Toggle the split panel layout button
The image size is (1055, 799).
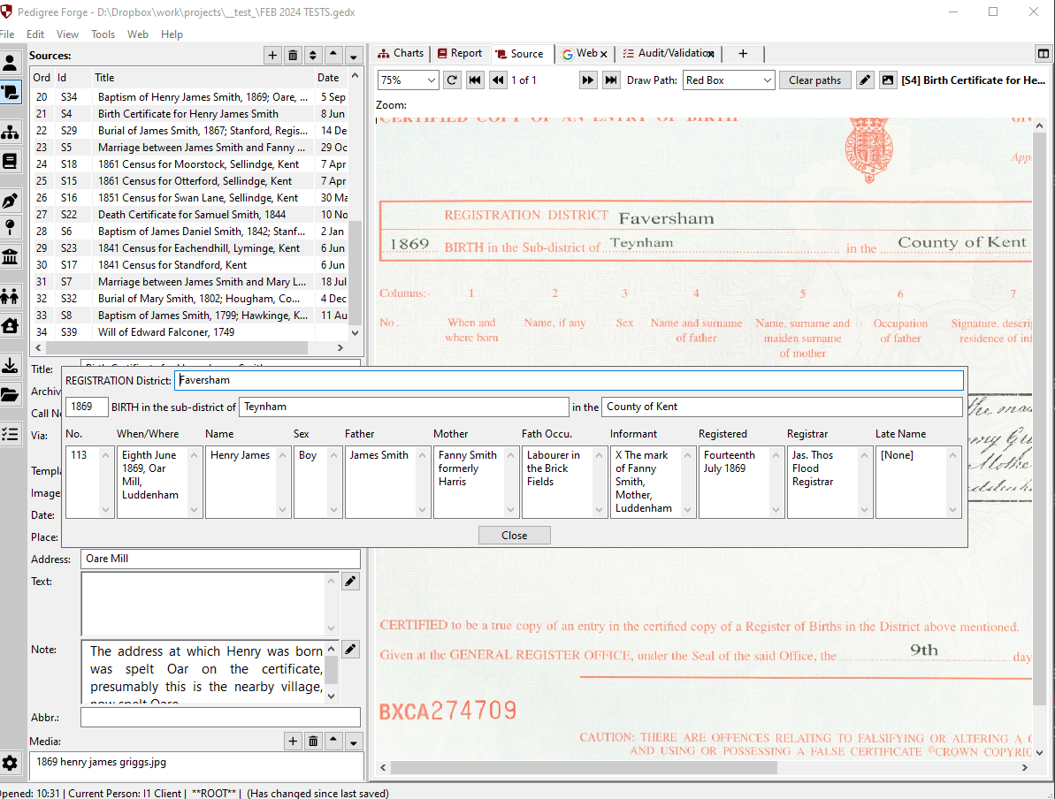click(1044, 54)
